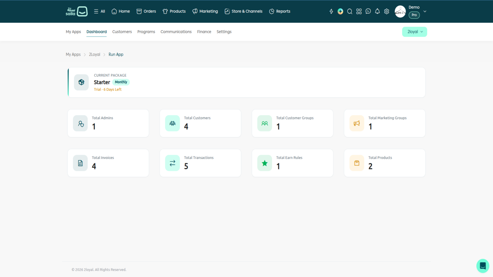The height and width of the screenshot is (277, 493).
Task: Click the 2Loyal breadcrumb link
Action: [95, 54]
